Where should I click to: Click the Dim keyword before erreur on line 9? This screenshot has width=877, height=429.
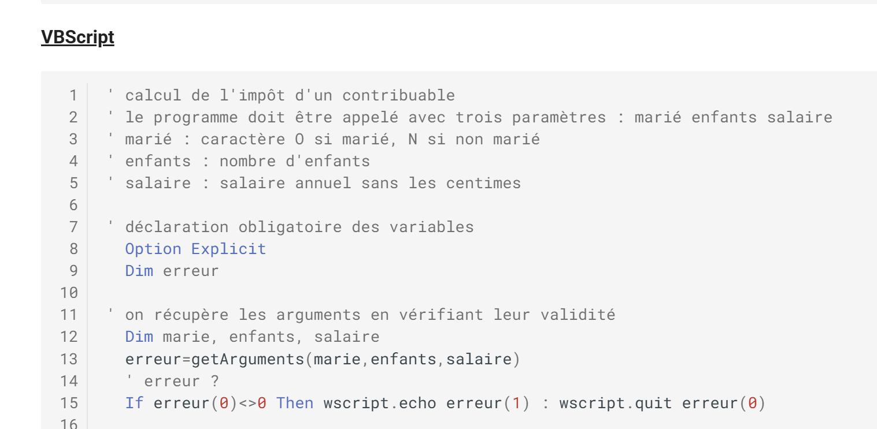[x=139, y=271]
